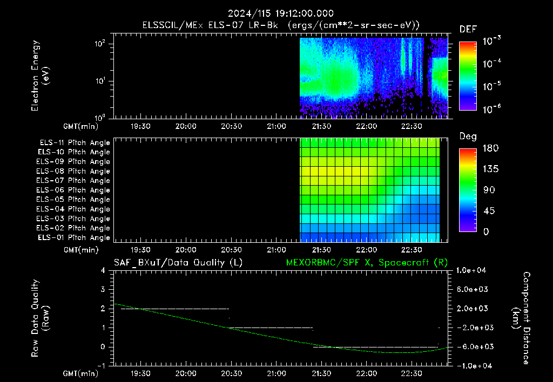Select the ELS-01 Pitch Angle row label
This screenshot has height=382, width=553.
click(x=74, y=238)
